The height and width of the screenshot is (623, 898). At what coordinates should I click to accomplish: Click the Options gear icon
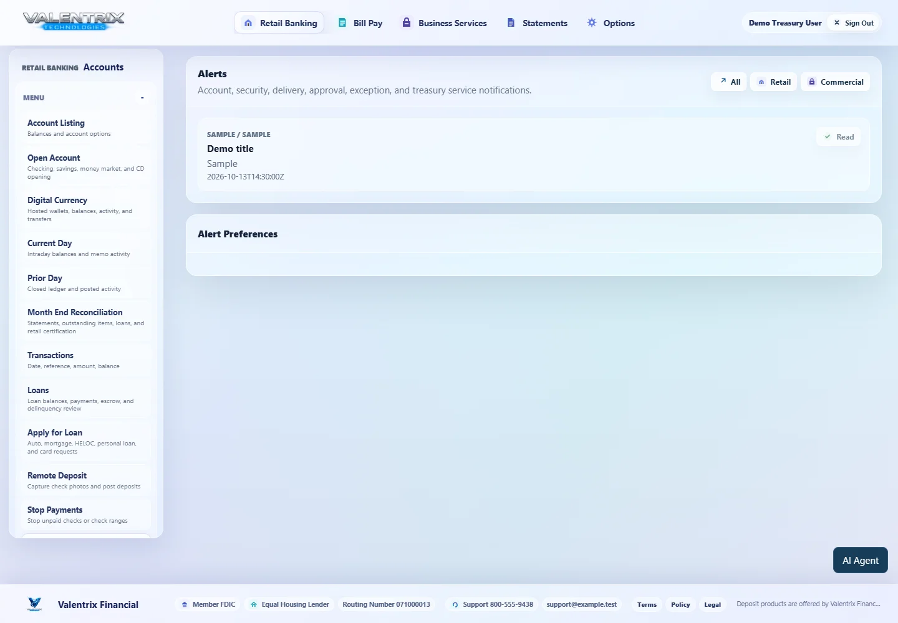(x=592, y=23)
